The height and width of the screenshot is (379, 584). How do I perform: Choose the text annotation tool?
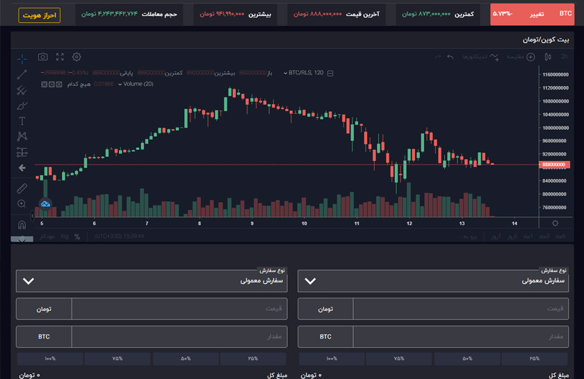click(22, 121)
